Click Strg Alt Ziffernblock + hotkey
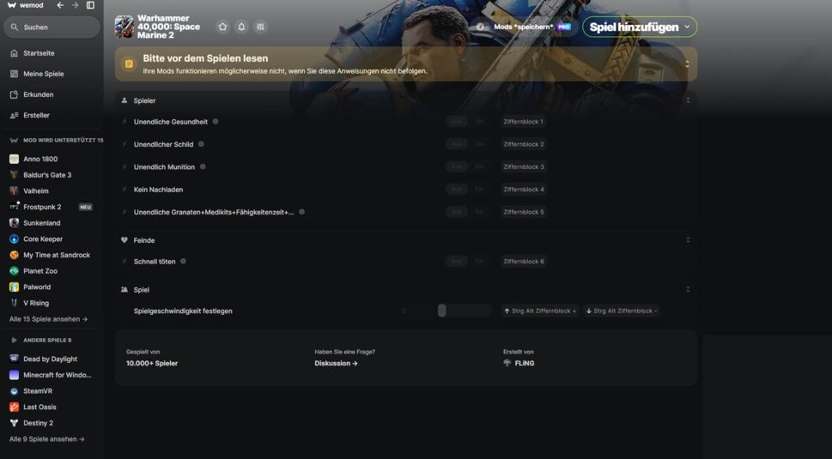Image resolution: width=832 pixels, height=459 pixels. tap(540, 311)
